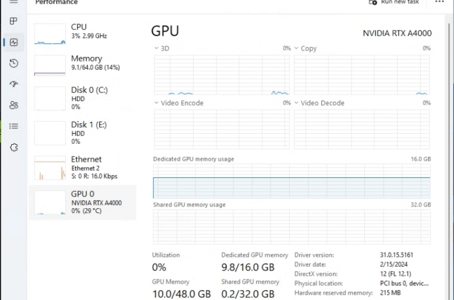Select the Memory performance item

(x=83, y=65)
